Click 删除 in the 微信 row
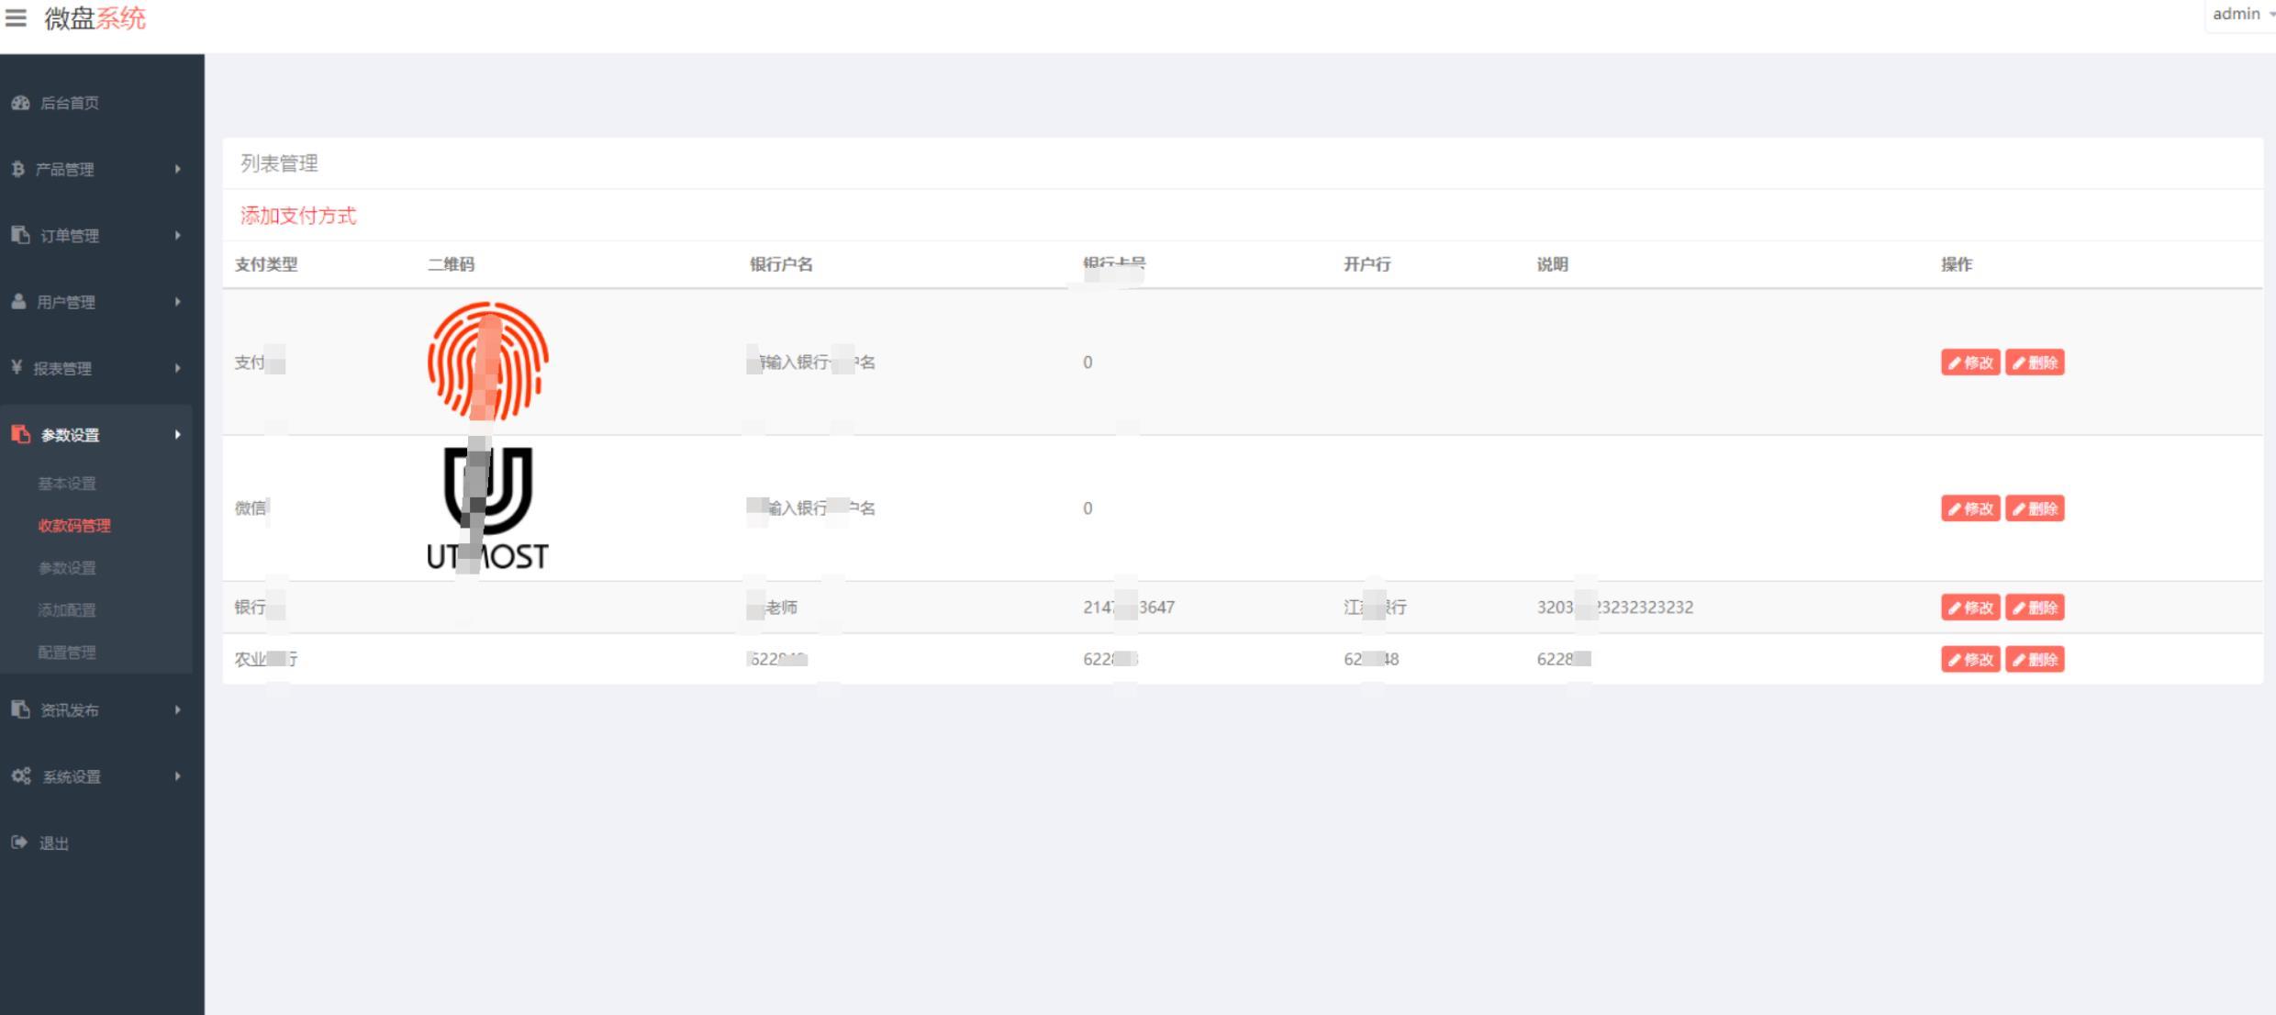The width and height of the screenshot is (2276, 1015). (x=2035, y=508)
